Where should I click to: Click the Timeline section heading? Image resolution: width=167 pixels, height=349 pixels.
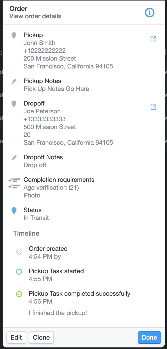pos(26,233)
